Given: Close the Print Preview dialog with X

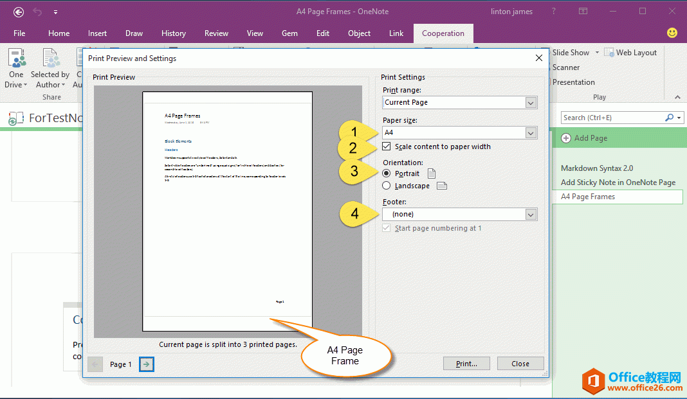Looking at the screenshot, I should click(539, 58).
